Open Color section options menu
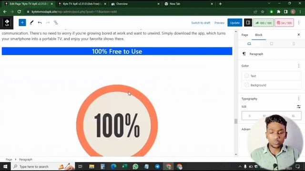This screenshot has height=171, width=305. tap(299, 66)
